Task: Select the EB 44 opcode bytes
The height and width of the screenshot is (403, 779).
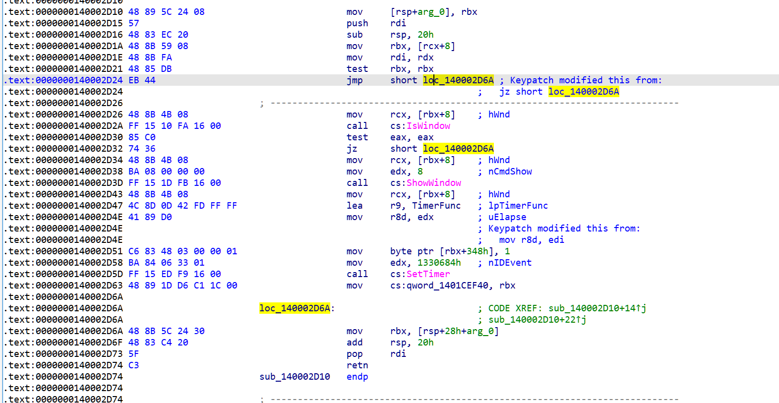Action: coord(142,80)
